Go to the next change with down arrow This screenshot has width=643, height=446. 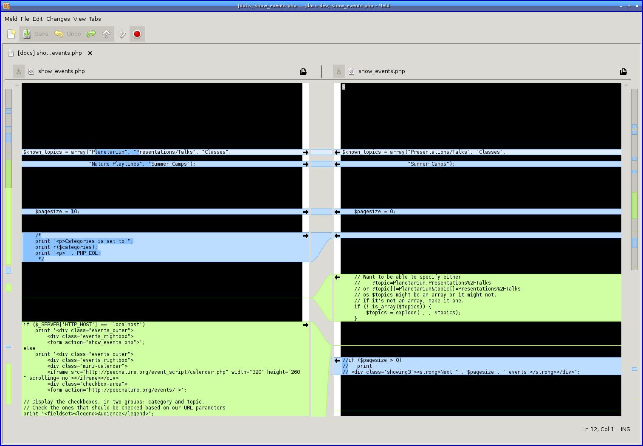coord(122,34)
